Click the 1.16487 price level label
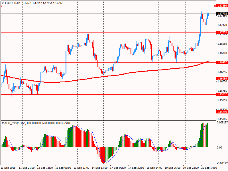This screenshot has height=171, width=228. (x=222, y=62)
